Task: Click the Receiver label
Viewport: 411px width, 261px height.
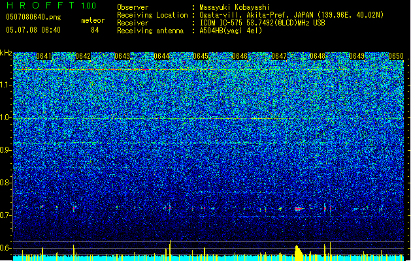Action: pos(133,23)
